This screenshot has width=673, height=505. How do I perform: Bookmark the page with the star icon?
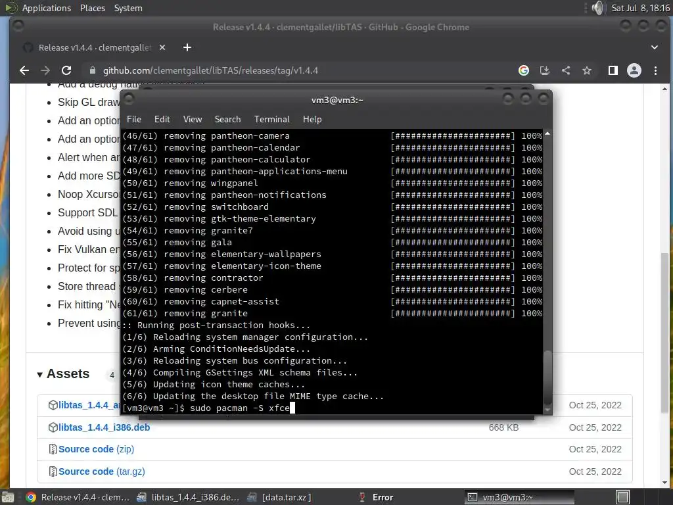tap(587, 70)
